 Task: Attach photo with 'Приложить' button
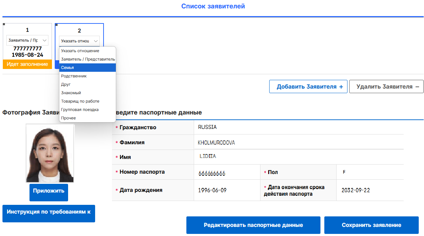[49, 192]
